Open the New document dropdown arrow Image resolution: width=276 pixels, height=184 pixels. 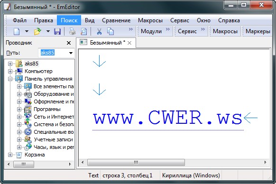[x=27, y=31]
